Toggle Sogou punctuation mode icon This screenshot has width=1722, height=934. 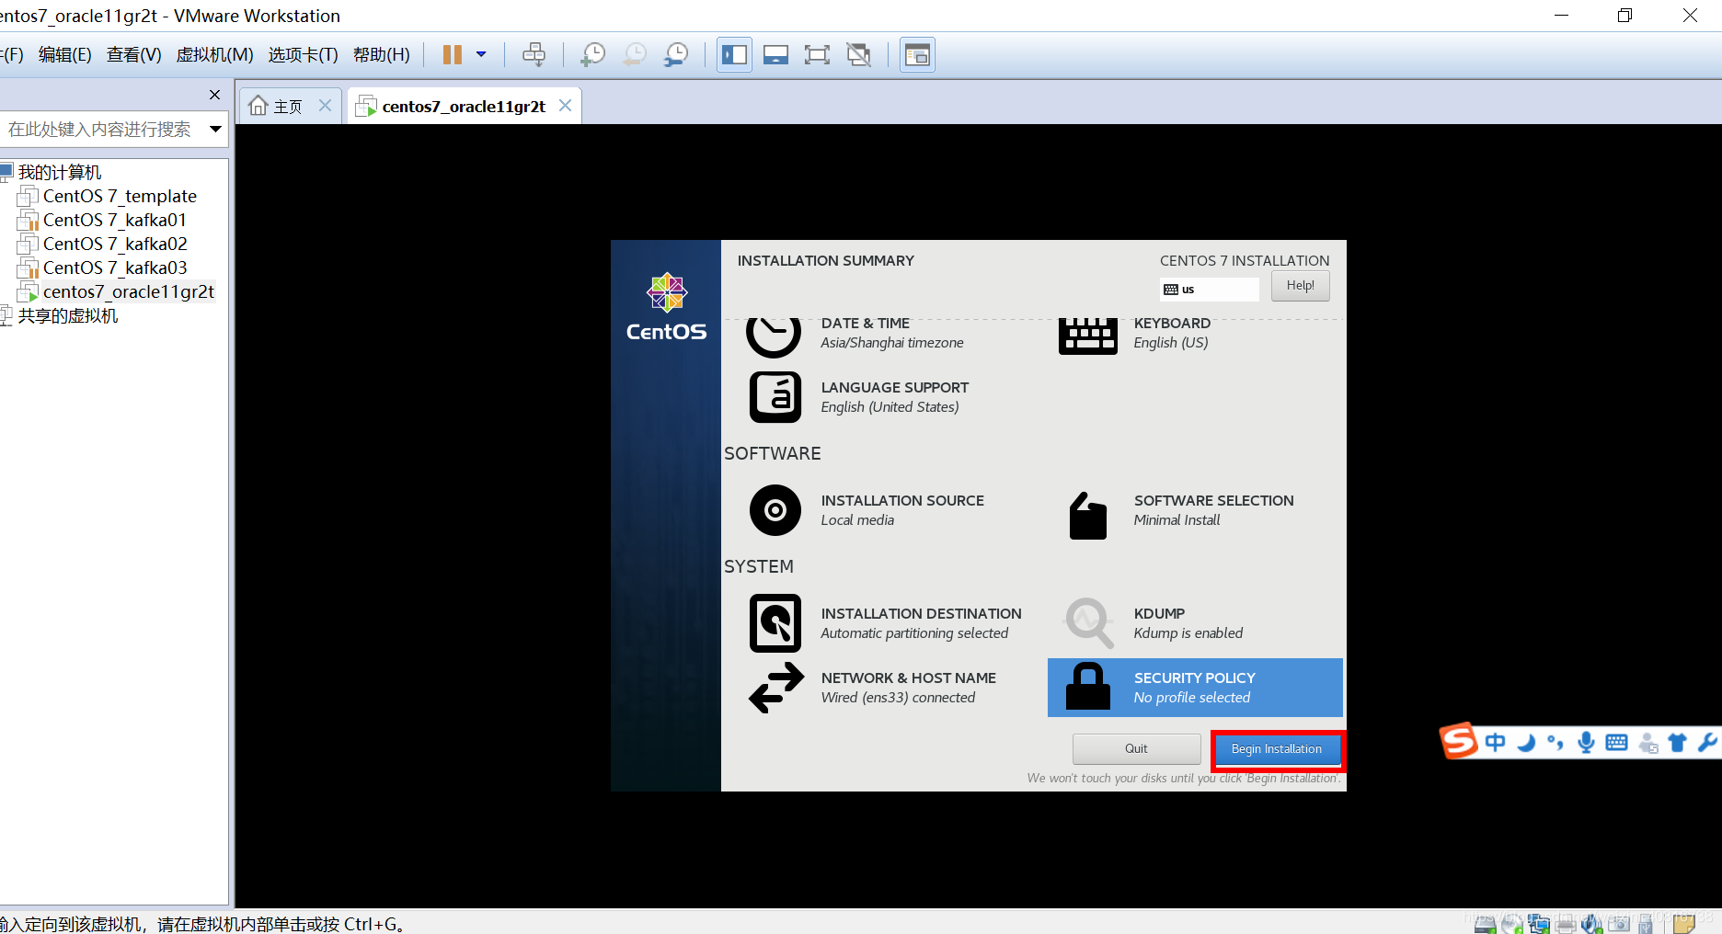tap(1555, 742)
